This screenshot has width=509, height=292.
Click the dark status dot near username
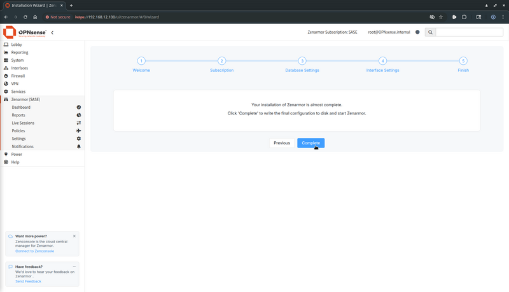417,32
